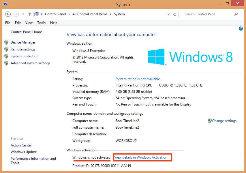246x173 pixels.
Task: Open the recent locations dropdown arrow
Action: click(23, 14)
